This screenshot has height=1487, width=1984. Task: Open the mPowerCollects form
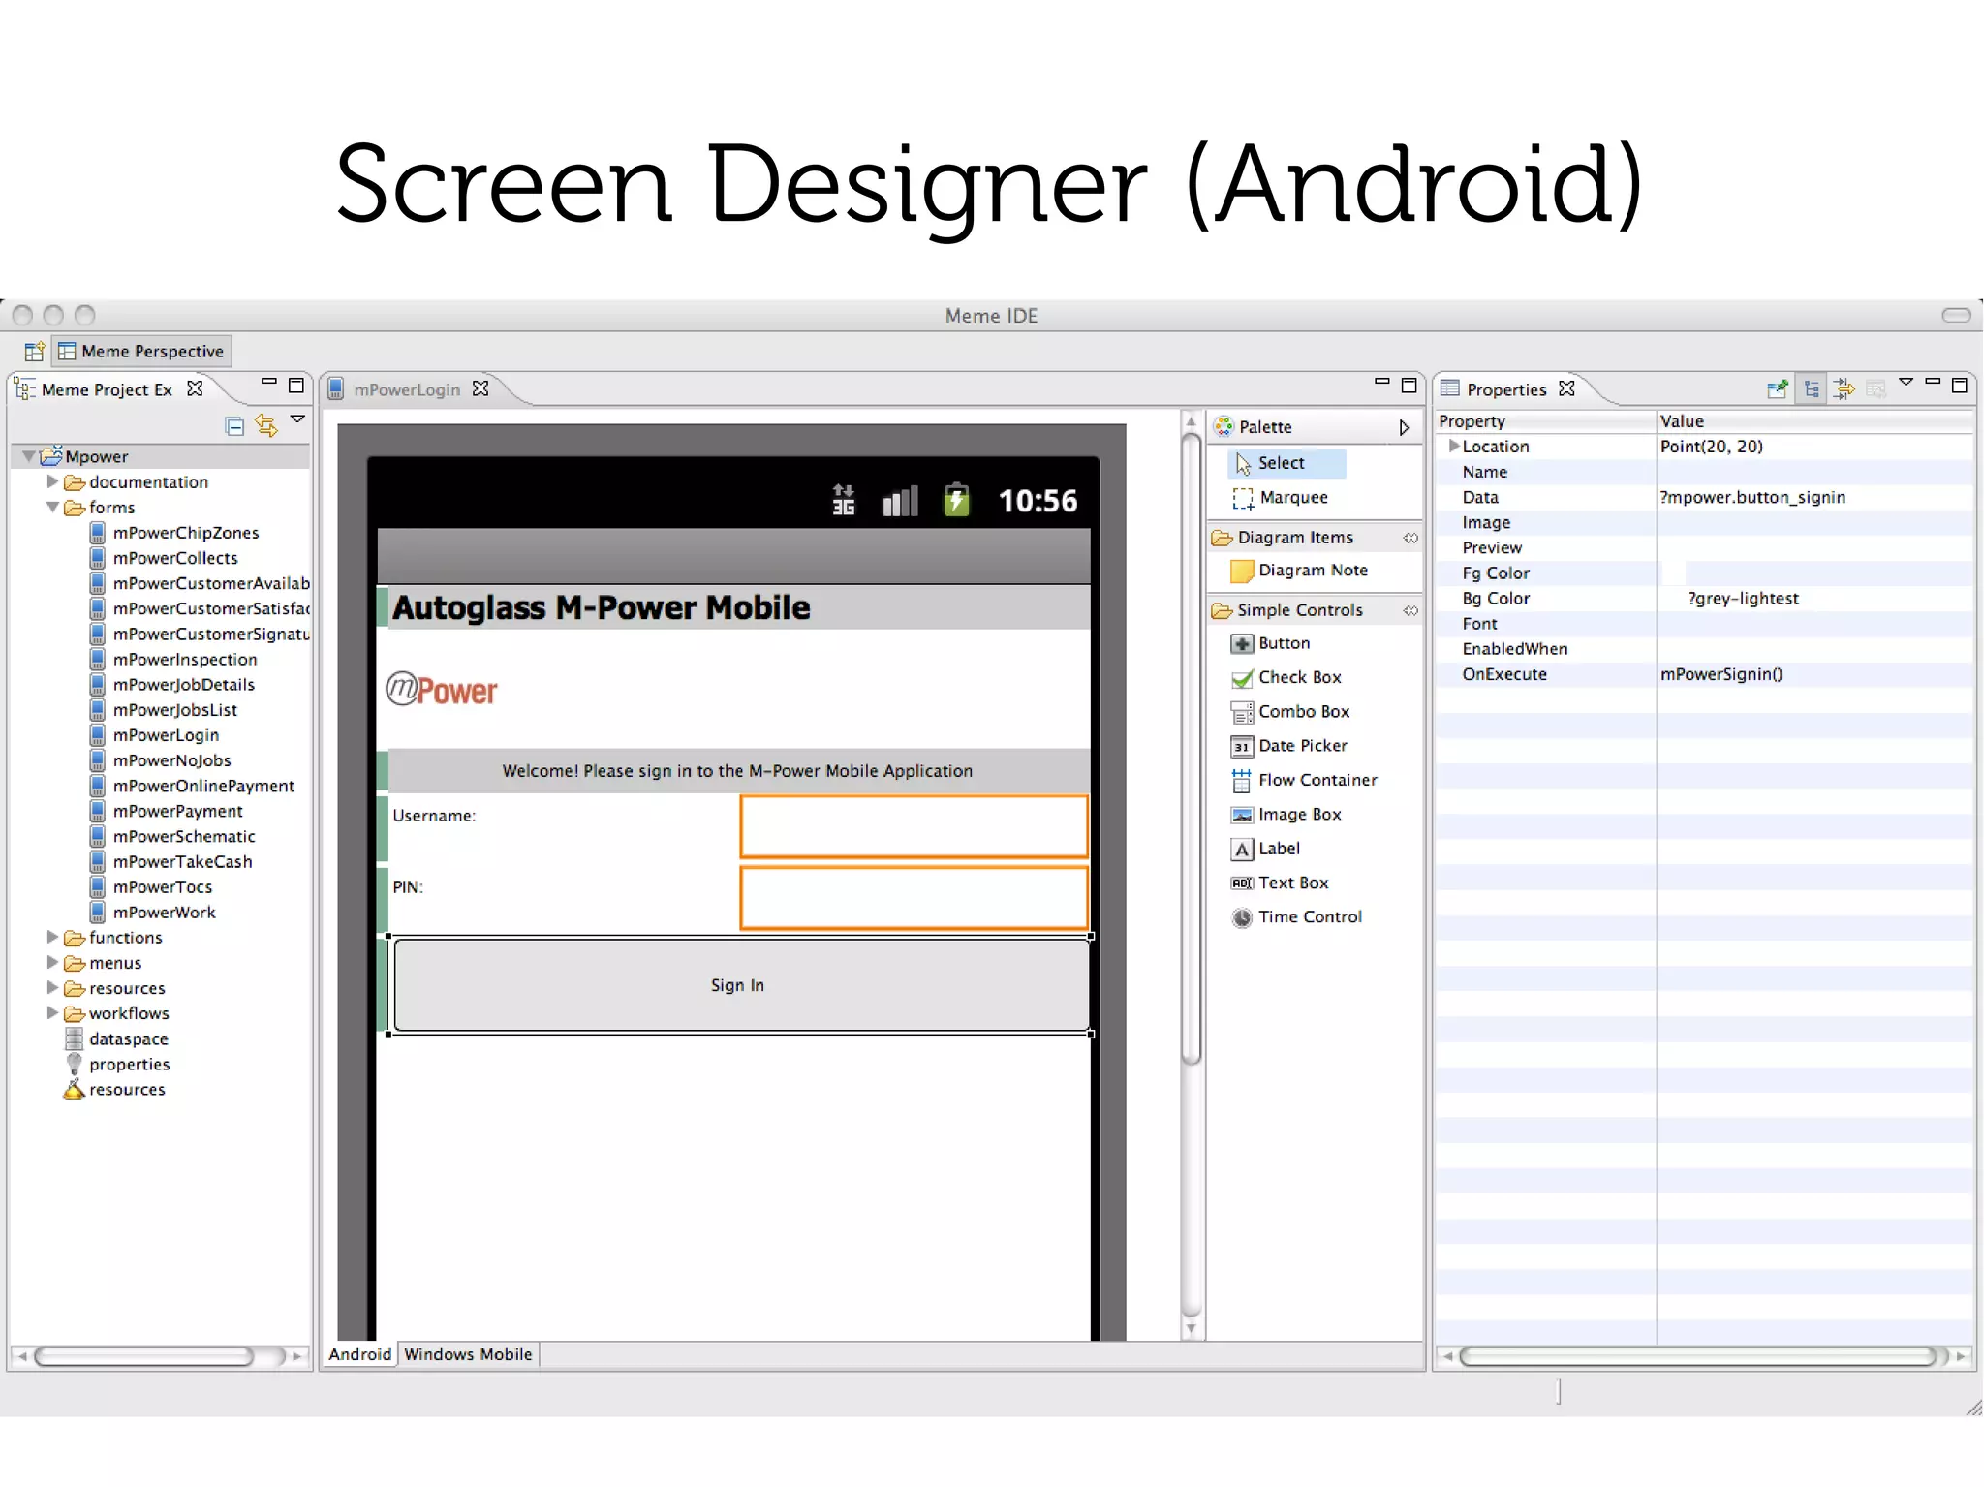click(174, 557)
